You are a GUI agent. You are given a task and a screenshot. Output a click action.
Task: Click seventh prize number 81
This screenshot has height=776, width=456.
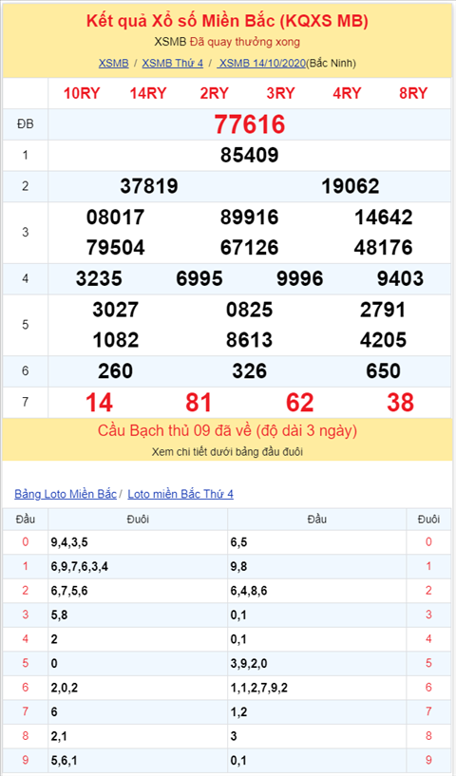pyautogui.click(x=199, y=403)
